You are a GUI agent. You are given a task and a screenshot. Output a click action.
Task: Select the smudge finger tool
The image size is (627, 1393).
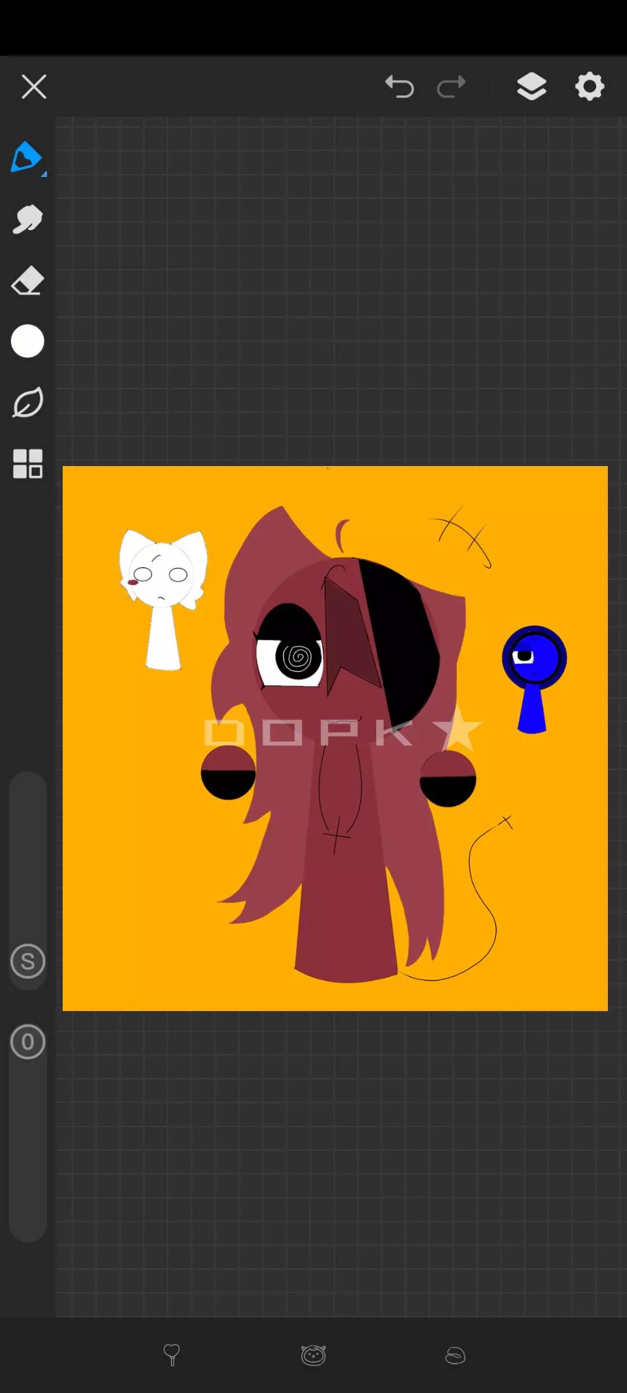(x=27, y=219)
